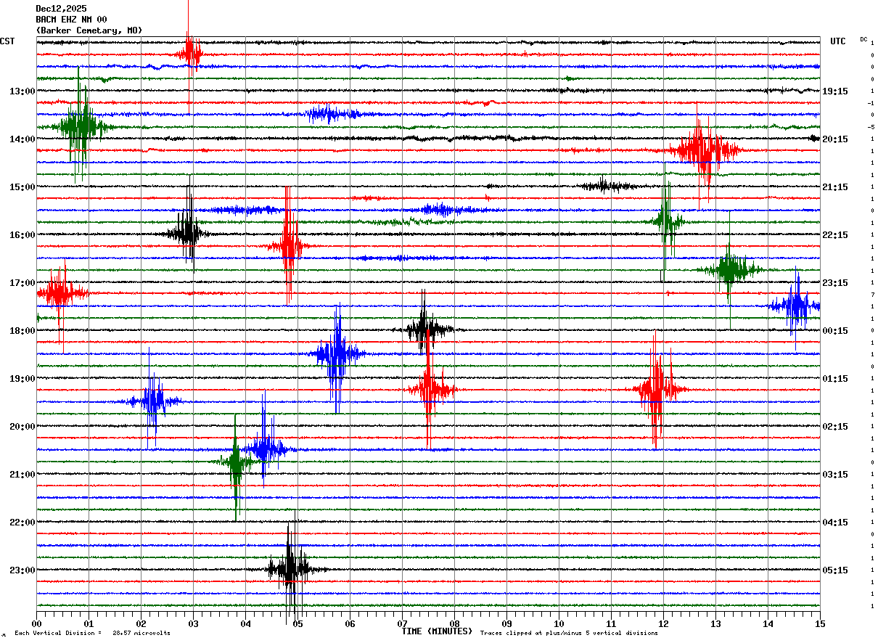Screen dimensions: 878x643
Task: Click the DC column header
Action: (863, 39)
